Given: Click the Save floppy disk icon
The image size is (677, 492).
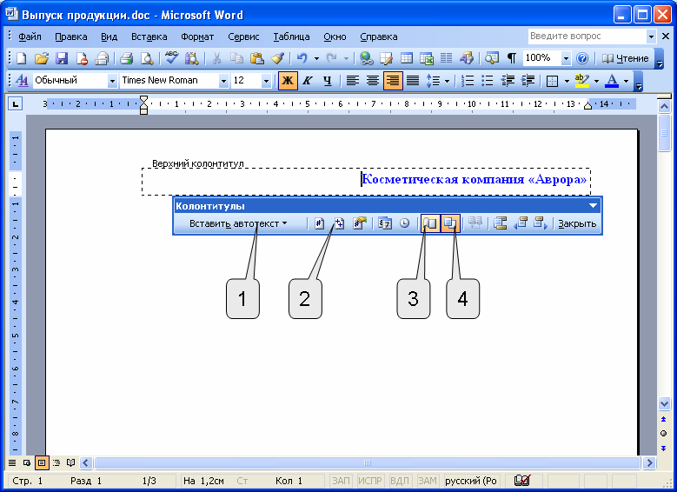Looking at the screenshot, I should [62, 58].
